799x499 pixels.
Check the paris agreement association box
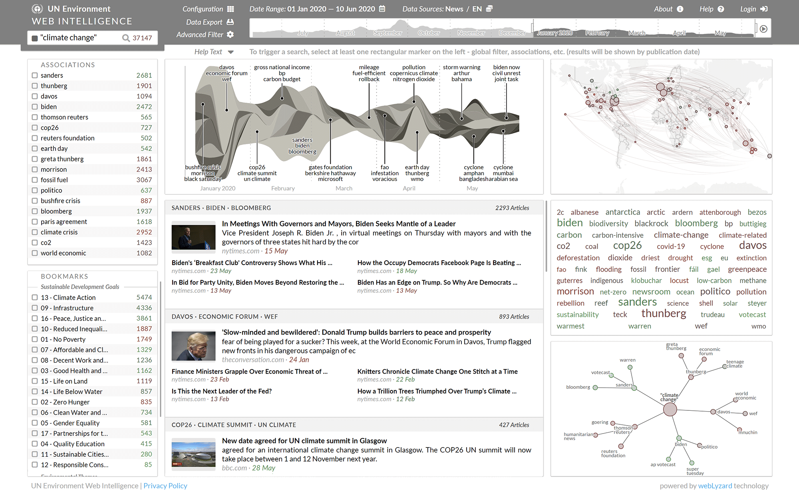tap(35, 222)
